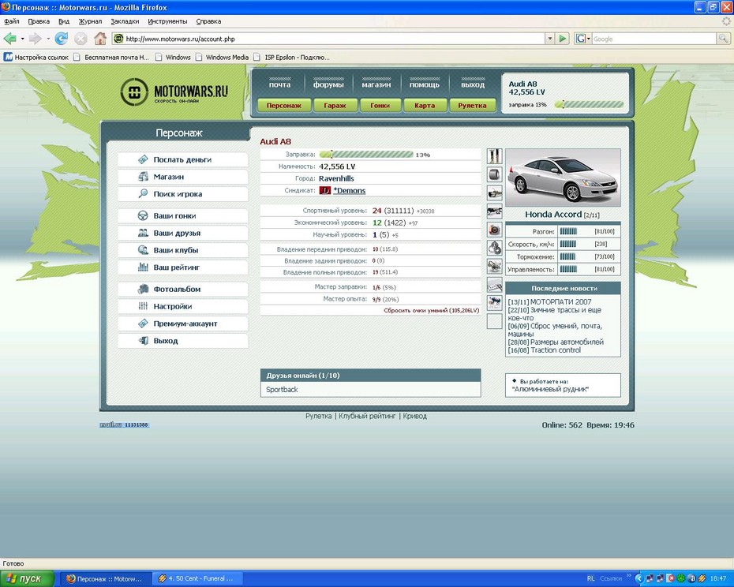Open the exhaust pipe part slot
Screen dimensions: 734x587
(x=494, y=193)
